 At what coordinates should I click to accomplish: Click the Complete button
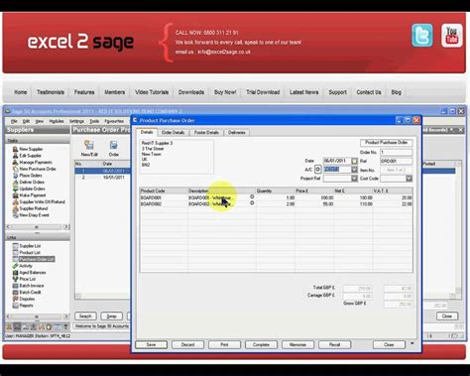261,344
